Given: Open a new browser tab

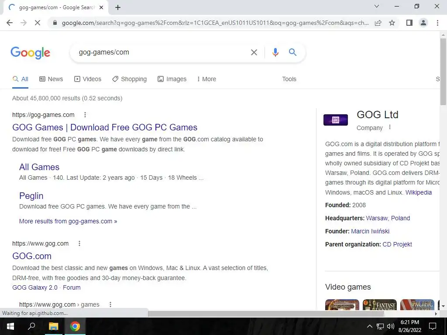Looking at the screenshot, I should [x=118, y=7].
